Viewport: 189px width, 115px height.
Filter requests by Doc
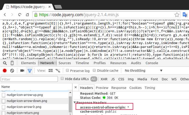pos(165,79)
